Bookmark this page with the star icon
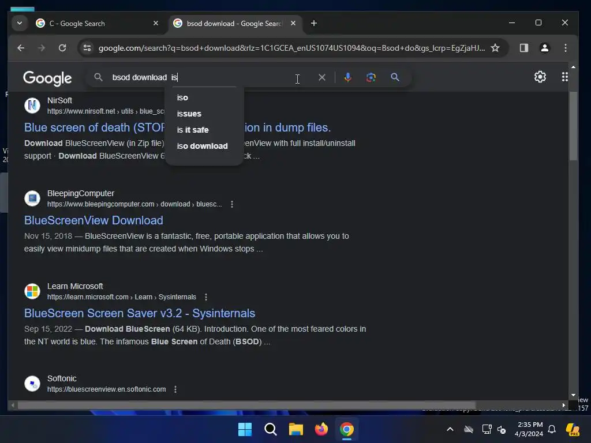The image size is (591, 443). click(x=495, y=48)
